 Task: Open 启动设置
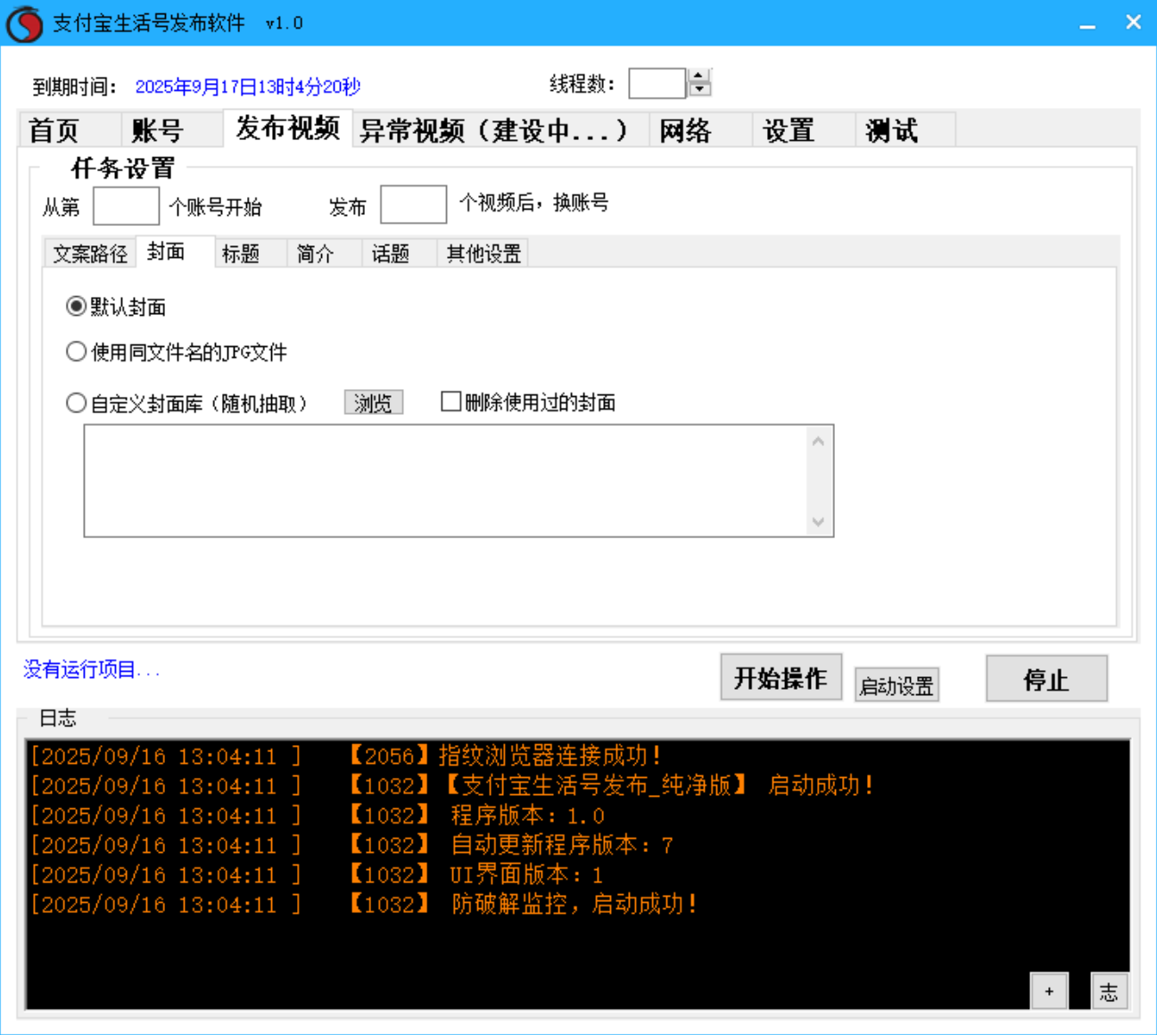[896, 684]
